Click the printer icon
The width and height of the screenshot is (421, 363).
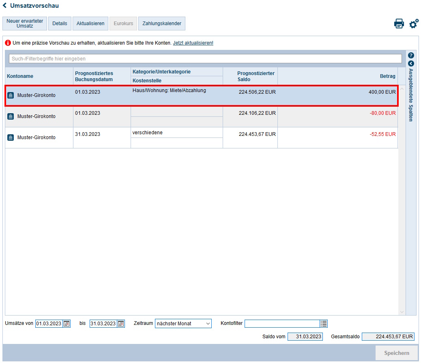[x=399, y=24]
